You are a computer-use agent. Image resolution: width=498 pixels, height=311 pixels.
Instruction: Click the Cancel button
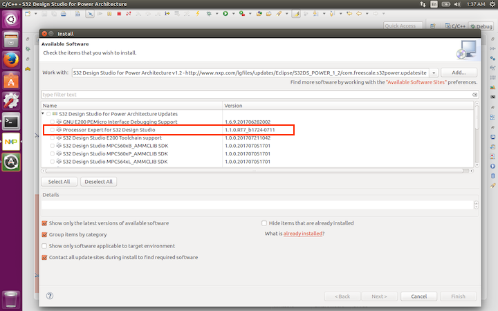(x=419, y=296)
